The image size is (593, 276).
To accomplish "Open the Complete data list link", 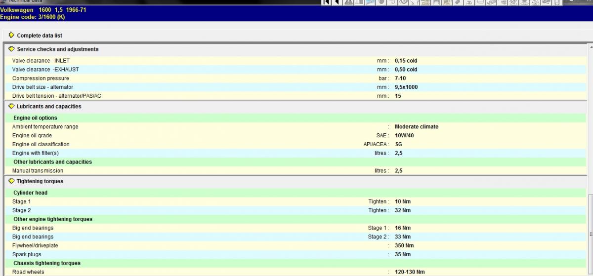I will [x=40, y=36].
